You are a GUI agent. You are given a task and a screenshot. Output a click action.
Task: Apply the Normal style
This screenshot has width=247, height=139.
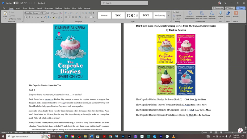104,15
